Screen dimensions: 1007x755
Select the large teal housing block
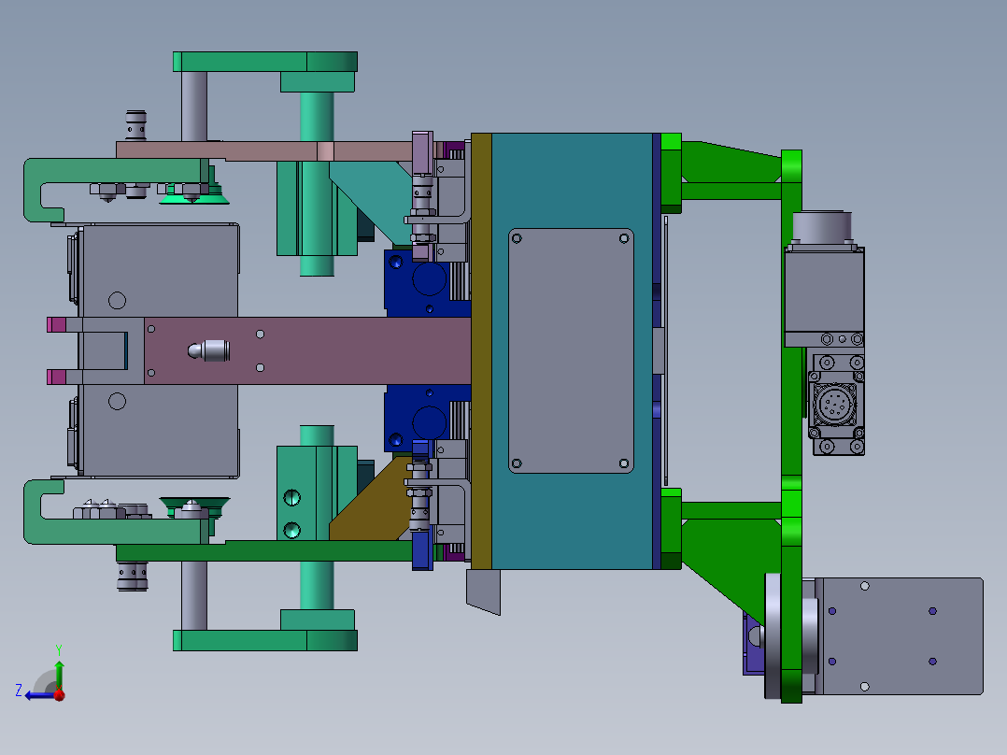coord(572,350)
